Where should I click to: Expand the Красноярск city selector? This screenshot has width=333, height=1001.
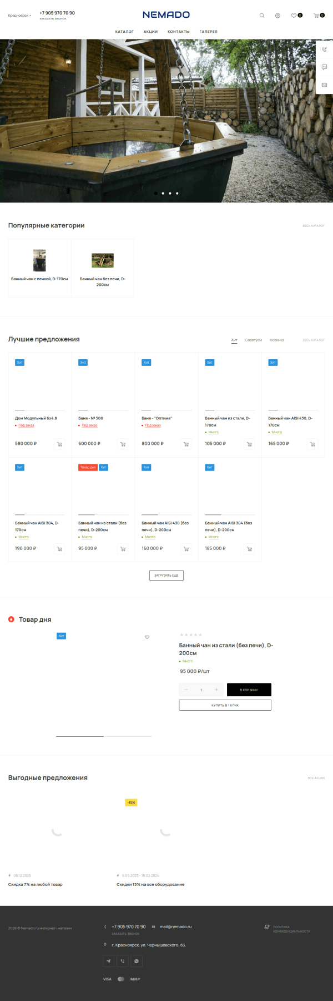coord(19,16)
